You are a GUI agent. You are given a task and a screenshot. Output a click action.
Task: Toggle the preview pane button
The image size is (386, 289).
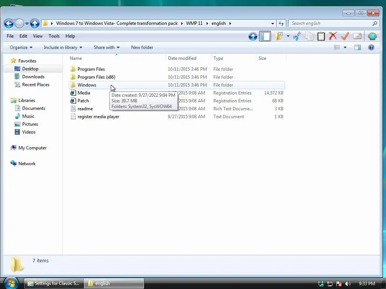(x=358, y=47)
